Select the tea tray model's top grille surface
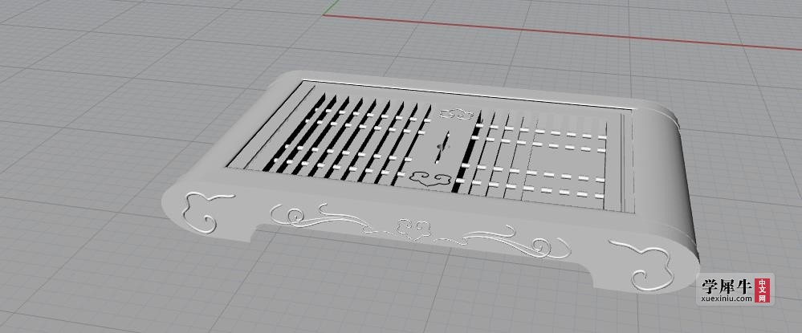This screenshot has width=802, height=333. (429, 146)
